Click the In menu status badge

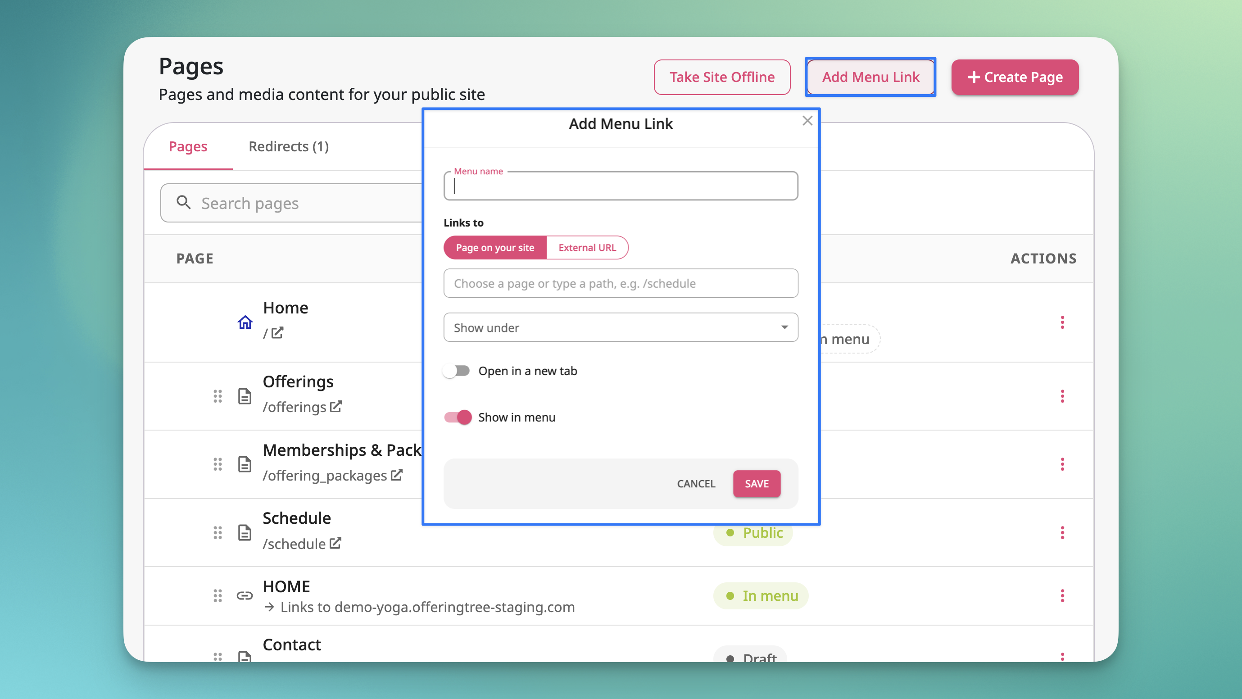760,596
